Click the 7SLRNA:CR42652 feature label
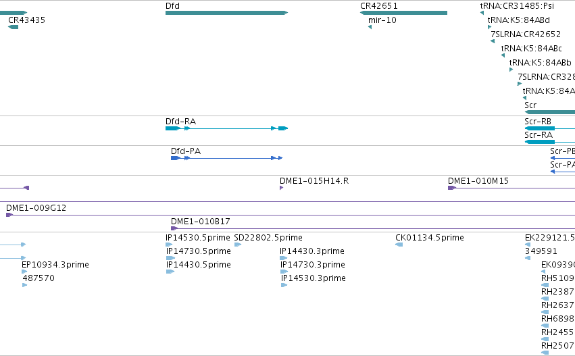The width and height of the screenshot is (575, 356). pos(526,34)
